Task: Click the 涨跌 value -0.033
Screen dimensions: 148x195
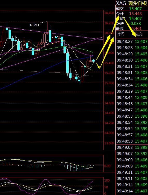Action: click(135, 24)
